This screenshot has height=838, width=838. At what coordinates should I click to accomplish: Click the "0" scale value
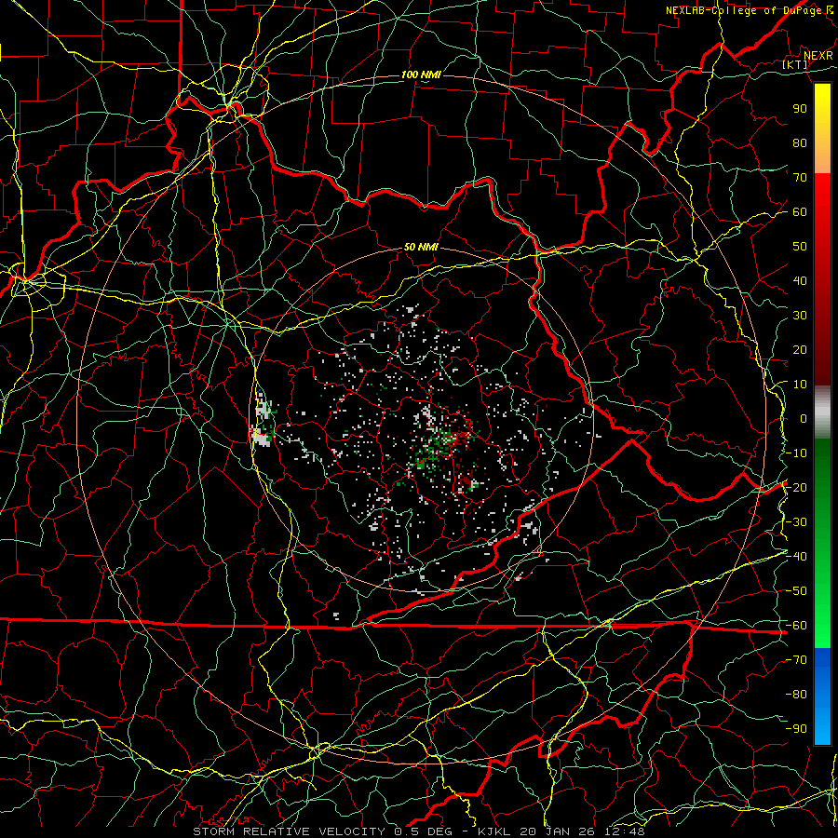(804, 418)
